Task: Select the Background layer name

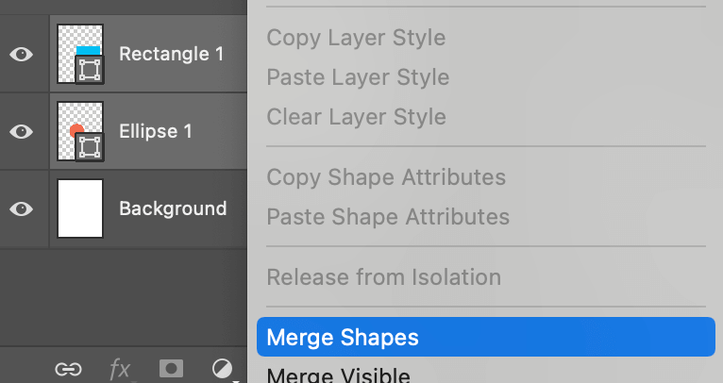Action: [173, 208]
